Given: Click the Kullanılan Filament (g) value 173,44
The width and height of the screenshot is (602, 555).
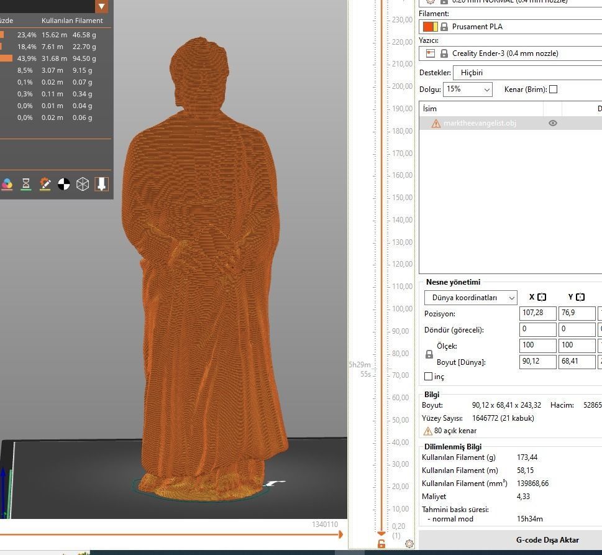Looking at the screenshot, I should 527,457.
